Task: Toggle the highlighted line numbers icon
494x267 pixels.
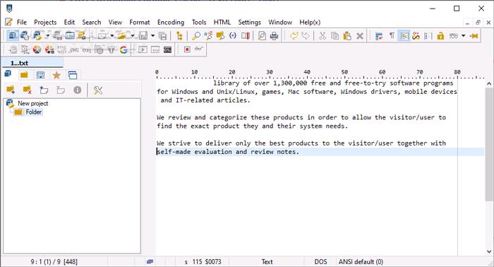Action: [404, 35]
